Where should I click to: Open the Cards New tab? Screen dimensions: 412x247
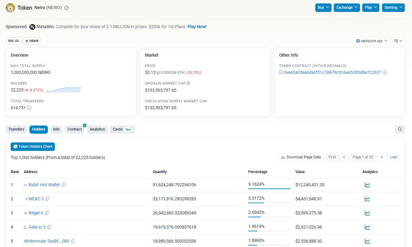click(122, 130)
